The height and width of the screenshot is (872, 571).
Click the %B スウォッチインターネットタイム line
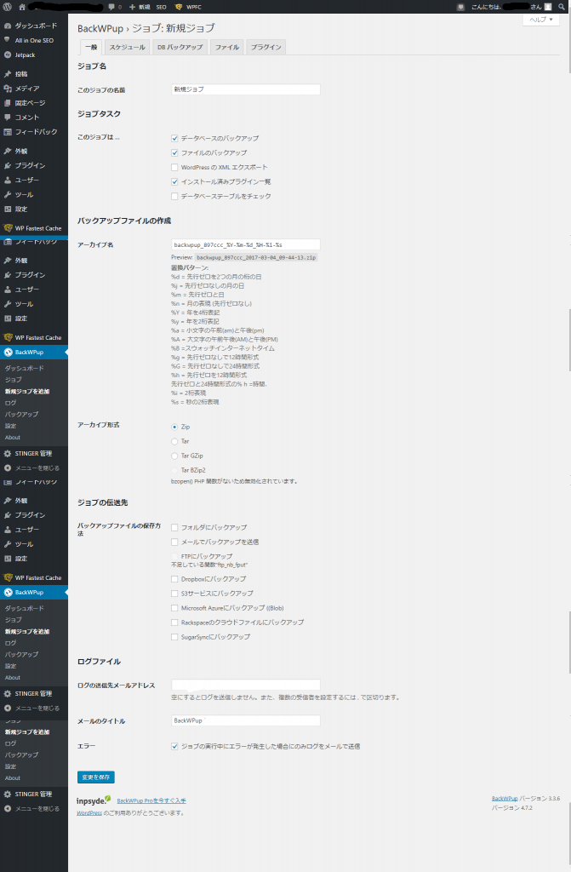[x=222, y=348]
